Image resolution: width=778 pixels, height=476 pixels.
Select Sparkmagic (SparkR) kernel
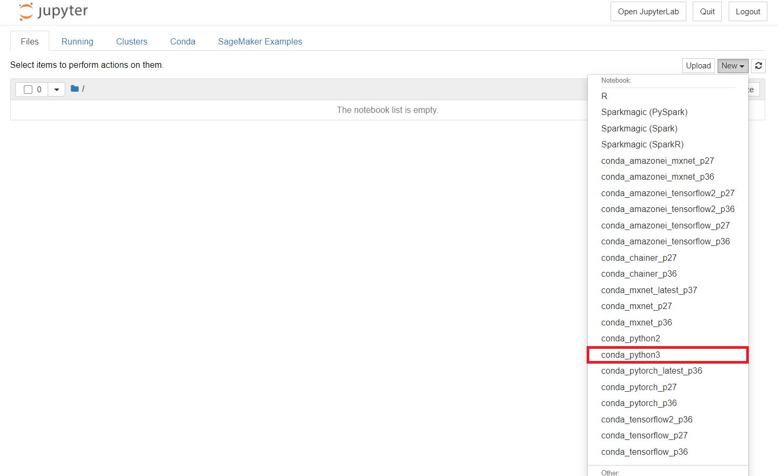coord(668,145)
